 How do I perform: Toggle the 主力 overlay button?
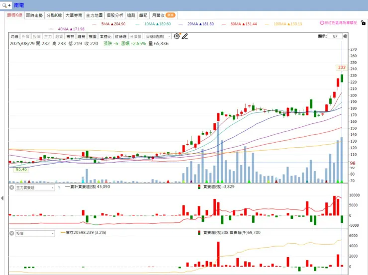click(48, 36)
